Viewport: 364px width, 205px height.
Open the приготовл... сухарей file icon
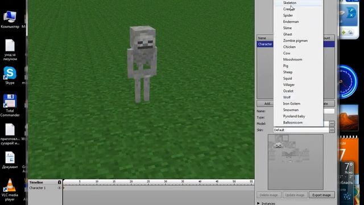[10, 134]
